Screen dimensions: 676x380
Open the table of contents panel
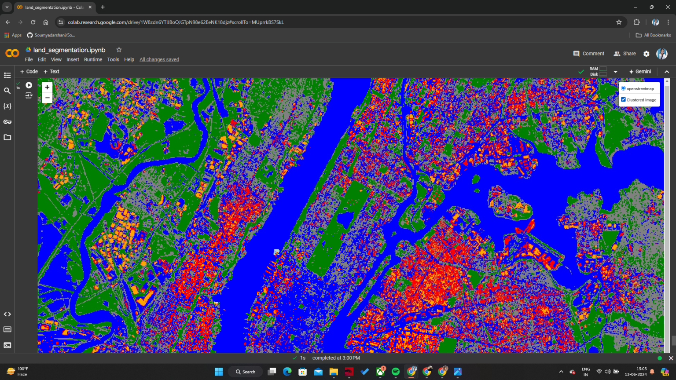click(7, 75)
